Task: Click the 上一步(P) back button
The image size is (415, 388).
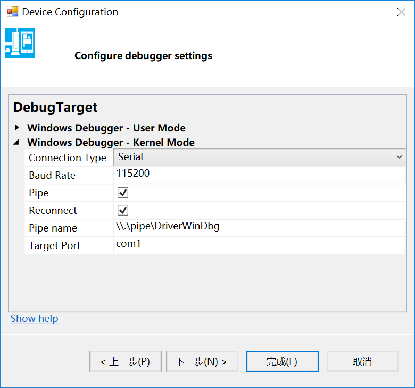Action: pos(126,361)
